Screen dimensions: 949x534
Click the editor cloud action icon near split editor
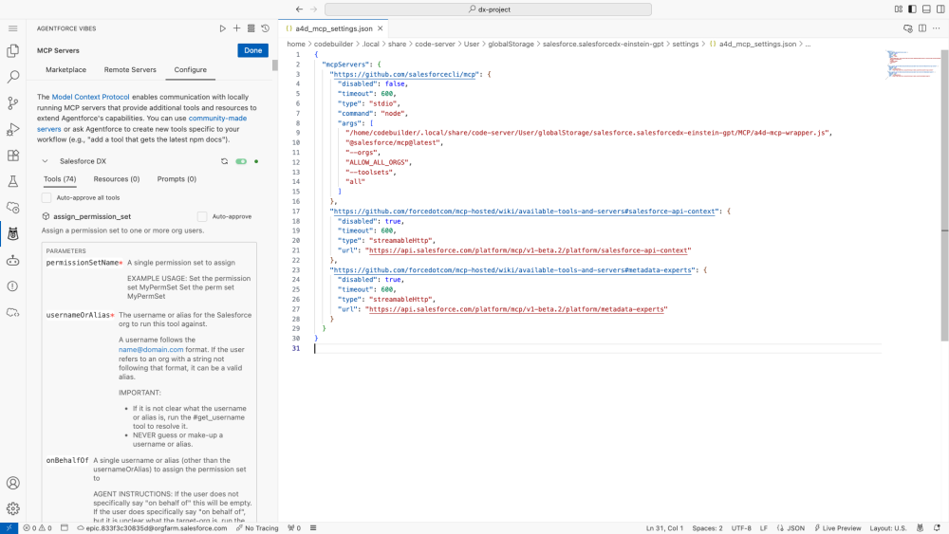[x=908, y=28]
